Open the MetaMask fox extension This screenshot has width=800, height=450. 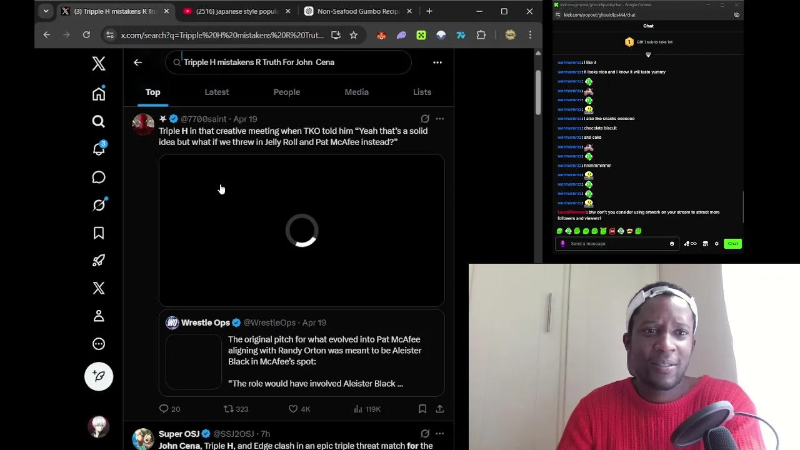pyautogui.click(x=381, y=35)
